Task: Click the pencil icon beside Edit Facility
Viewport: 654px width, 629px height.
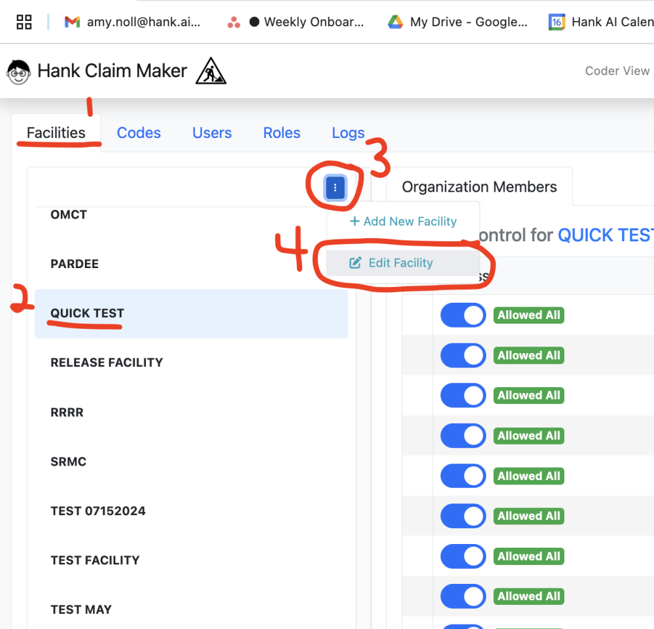Action: tap(355, 262)
